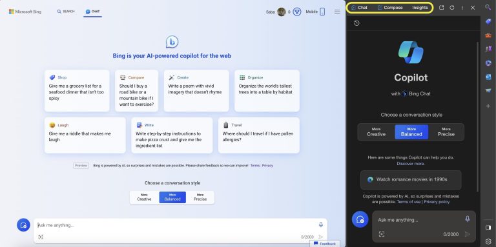Choose More Balanced style on Bing page
This screenshot has width=496, height=247.
click(172, 197)
